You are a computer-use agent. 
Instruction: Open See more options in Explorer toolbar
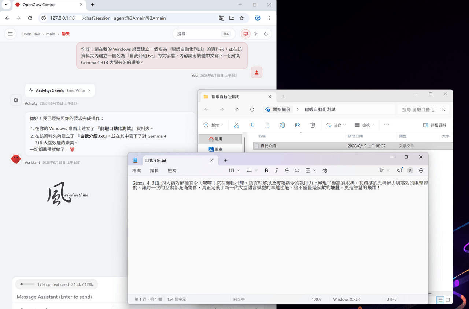[387, 125]
